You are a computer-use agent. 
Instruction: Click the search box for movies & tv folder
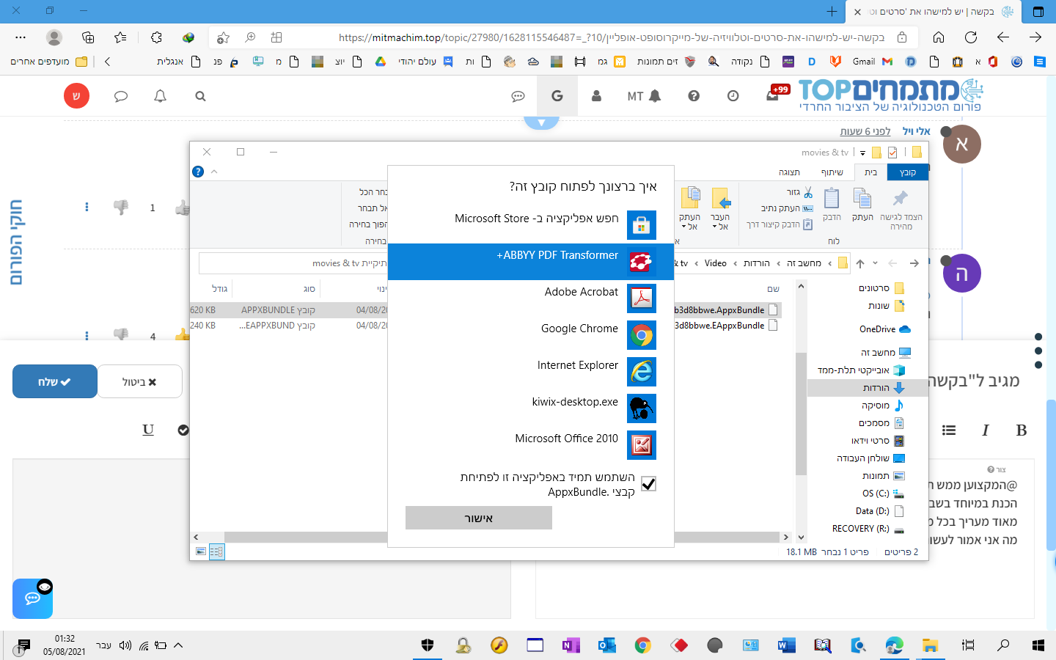tap(293, 263)
